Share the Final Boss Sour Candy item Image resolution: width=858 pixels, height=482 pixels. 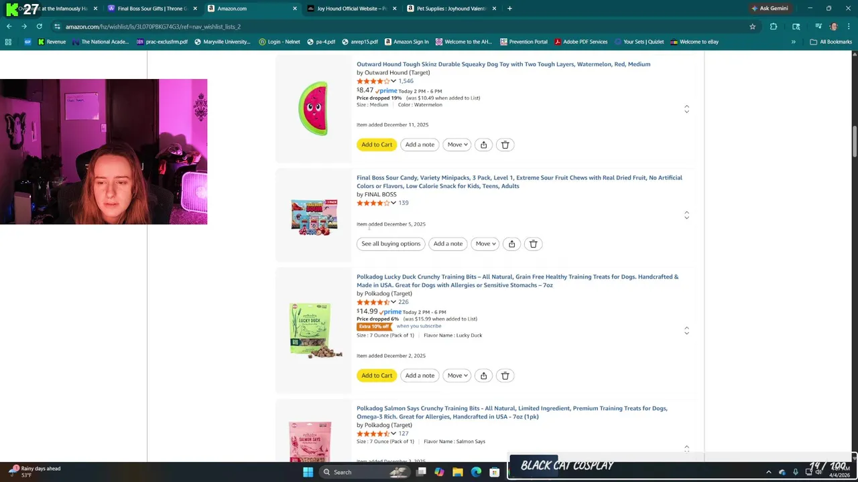pos(511,244)
